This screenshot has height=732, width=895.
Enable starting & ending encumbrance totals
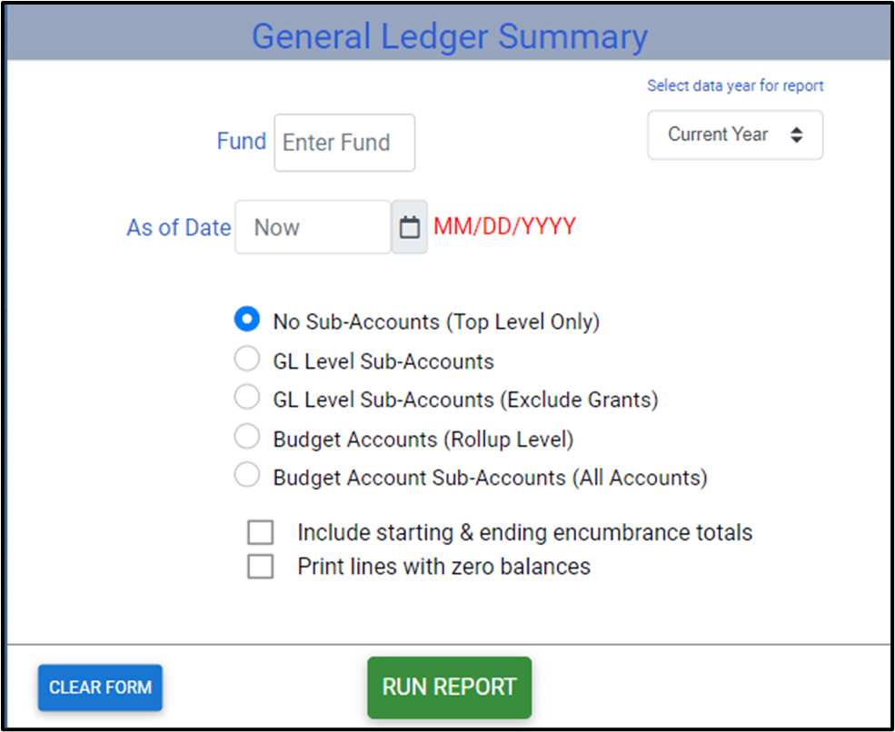260,532
